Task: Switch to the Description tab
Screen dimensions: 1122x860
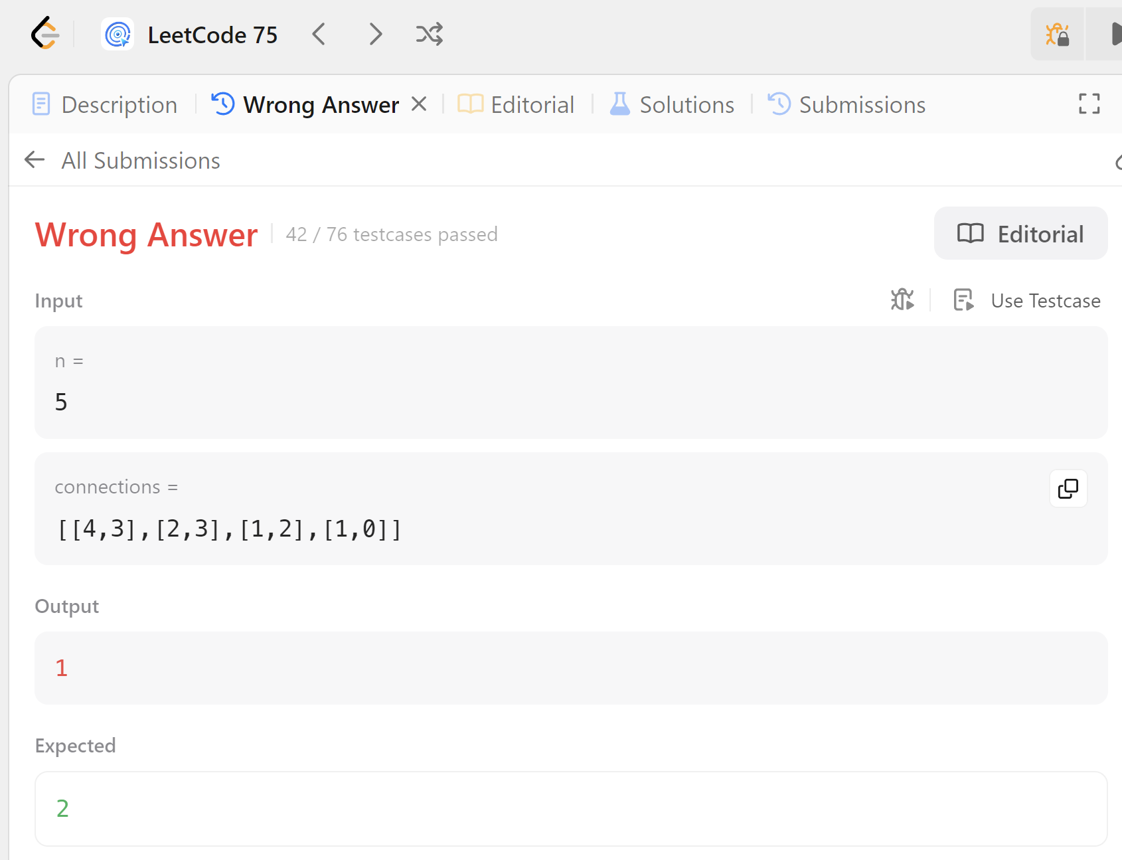Action: point(105,105)
